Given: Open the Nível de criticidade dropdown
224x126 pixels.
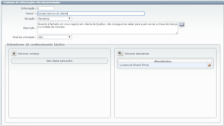Looking at the screenshot, I should 54,37.
